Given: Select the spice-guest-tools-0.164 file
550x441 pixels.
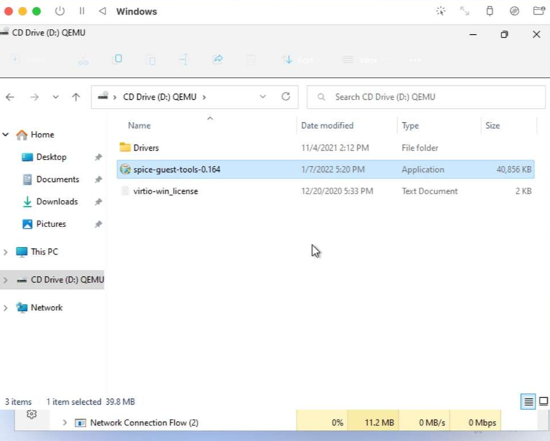Looking at the screenshot, I should click(325, 170).
